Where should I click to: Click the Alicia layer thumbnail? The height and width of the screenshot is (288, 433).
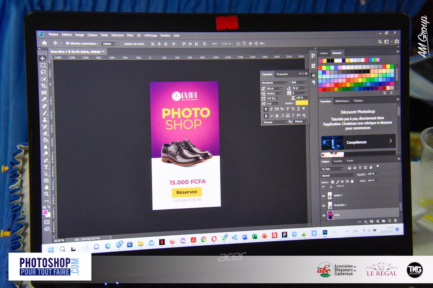(330, 215)
